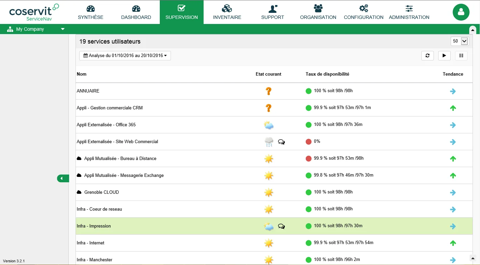Click the trend arrow for ANNUAIRE
This screenshot has height=265, width=480.
453,91
